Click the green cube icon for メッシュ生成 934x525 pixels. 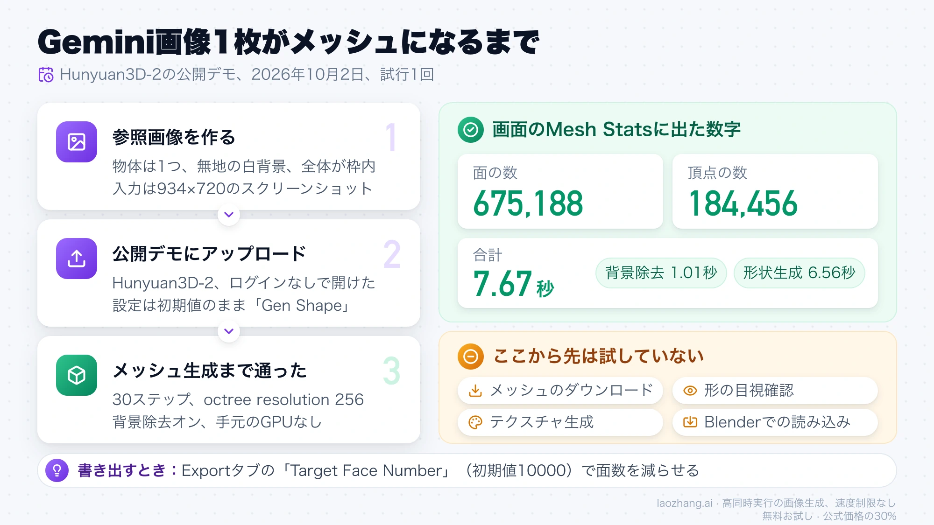pos(77,375)
